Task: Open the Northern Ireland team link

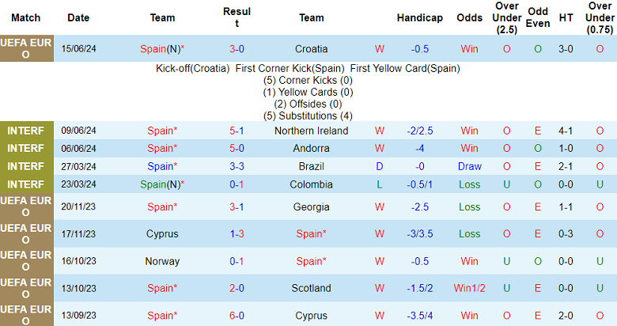Action: pyautogui.click(x=311, y=131)
